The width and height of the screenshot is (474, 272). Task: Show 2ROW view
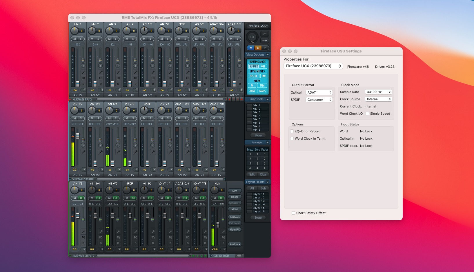coord(252,91)
